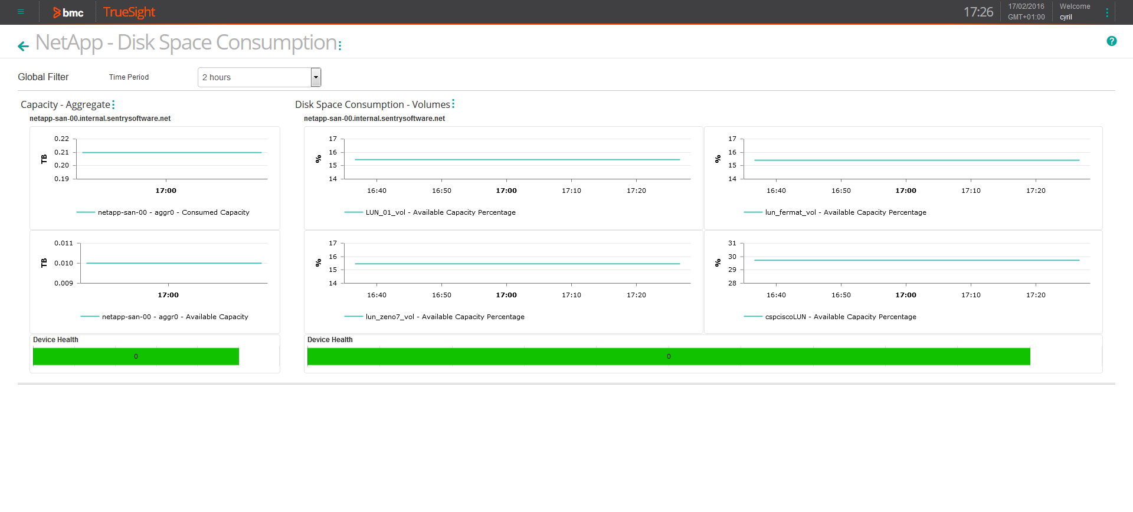This screenshot has width=1133, height=512.
Task: Click the cspciscoLUN chart line
Action: [x=916, y=260]
